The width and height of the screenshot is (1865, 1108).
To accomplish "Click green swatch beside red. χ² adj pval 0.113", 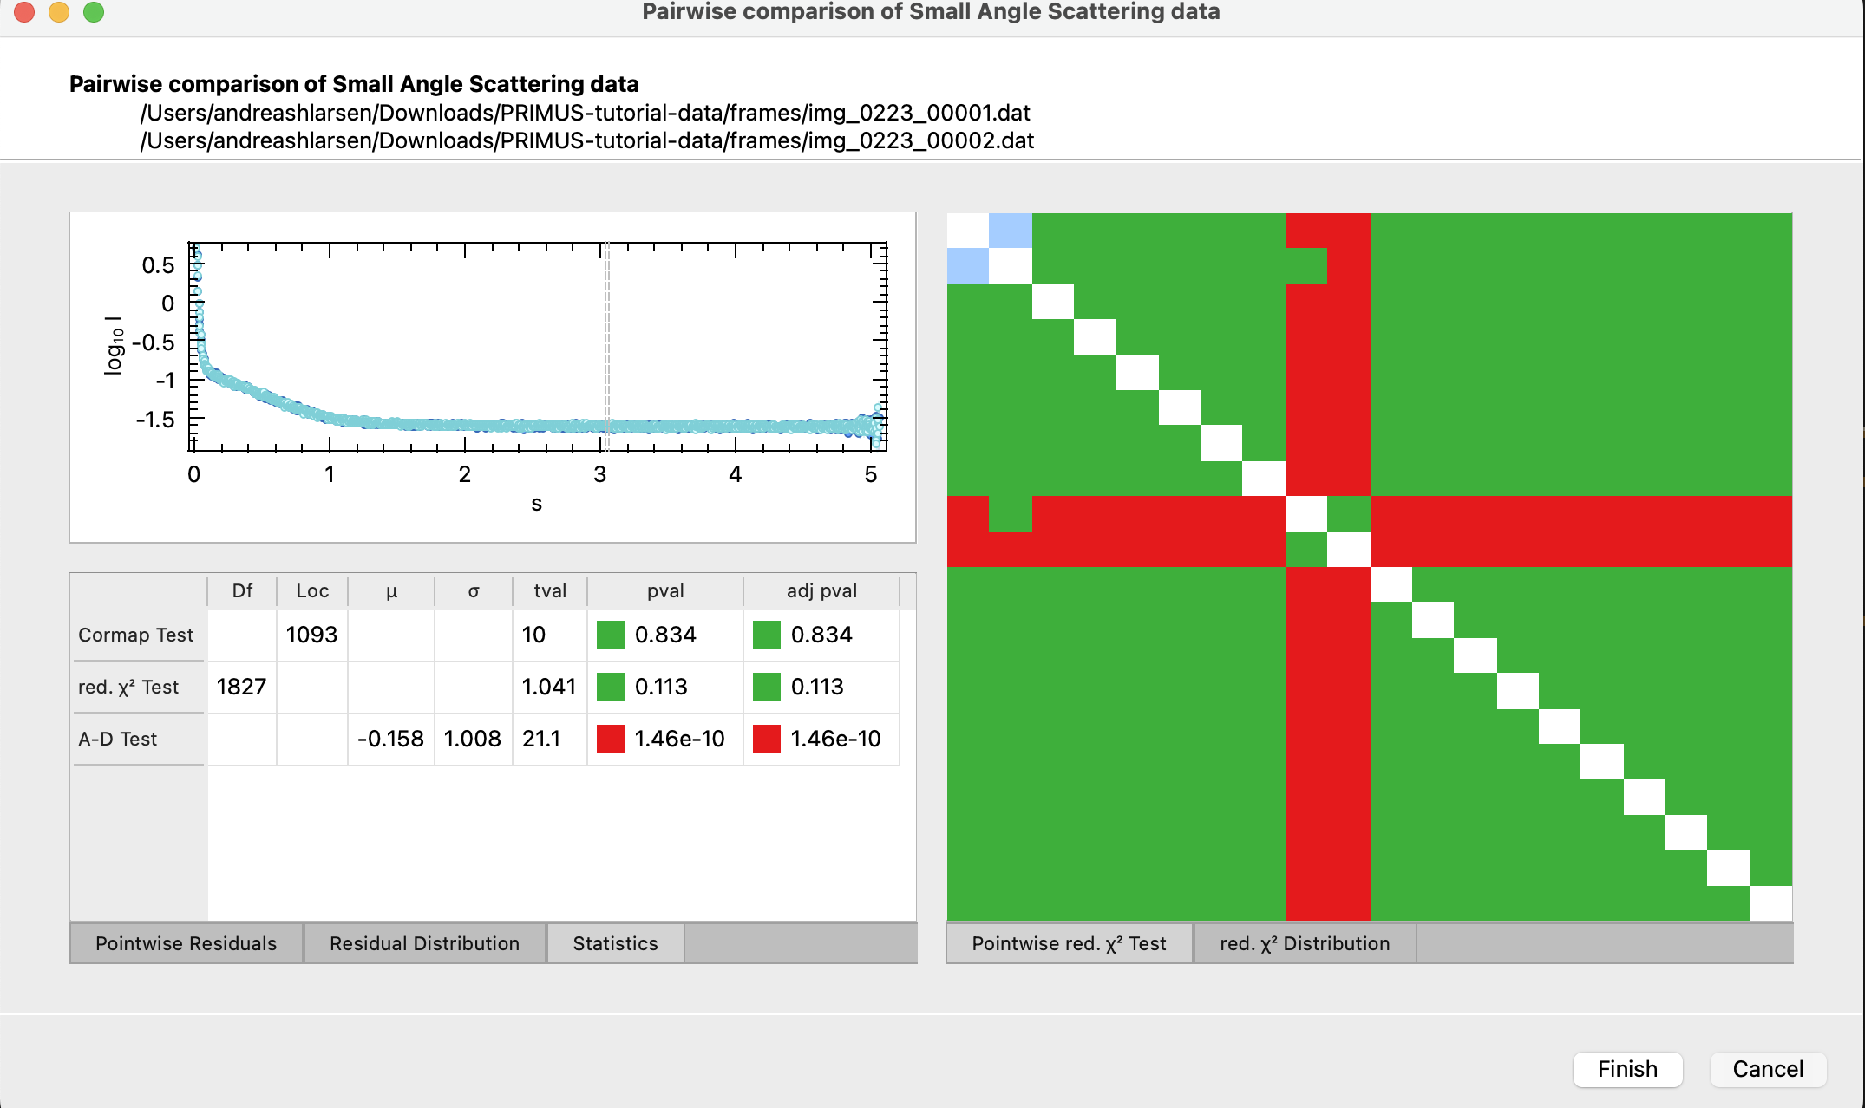I will point(767,687).
